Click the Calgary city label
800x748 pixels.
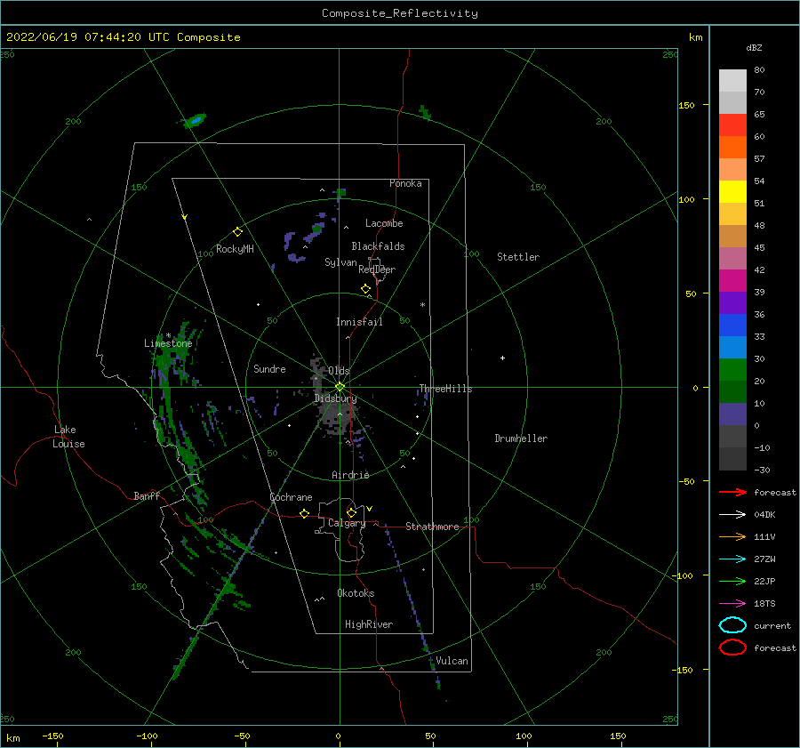point(347,523)
